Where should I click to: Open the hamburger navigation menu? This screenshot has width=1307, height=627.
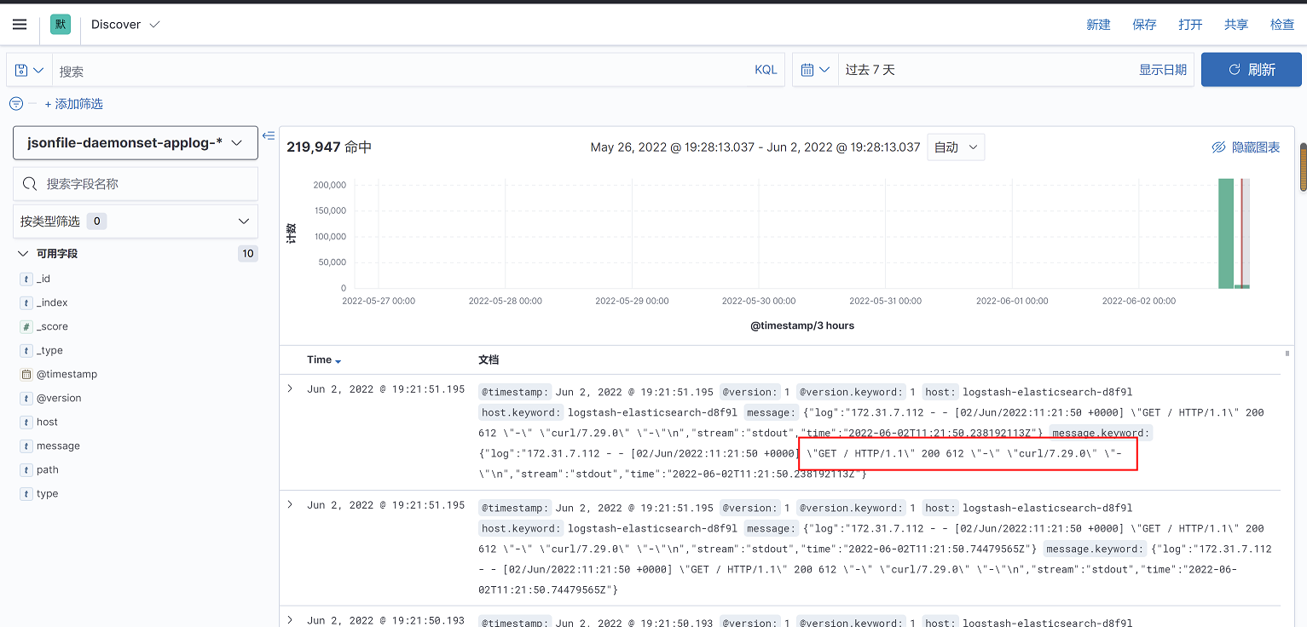[20, 25]
